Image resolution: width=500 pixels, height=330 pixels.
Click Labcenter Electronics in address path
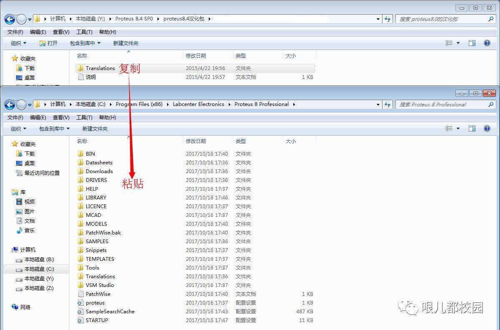tap(198, 104)
